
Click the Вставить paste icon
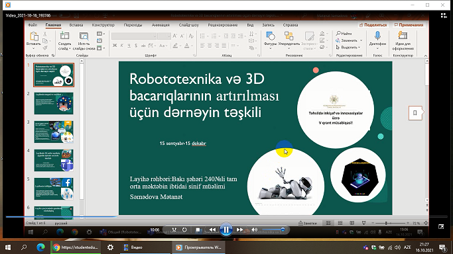pos(34,36)
